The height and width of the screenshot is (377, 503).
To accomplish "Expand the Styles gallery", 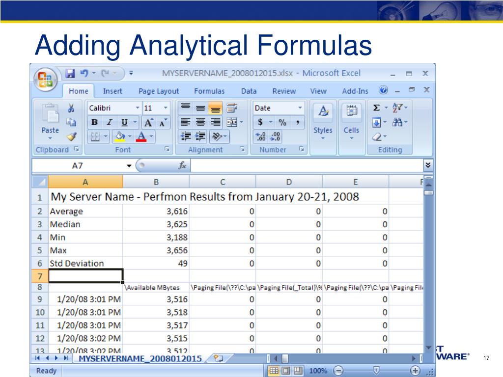I will [323, 138].
